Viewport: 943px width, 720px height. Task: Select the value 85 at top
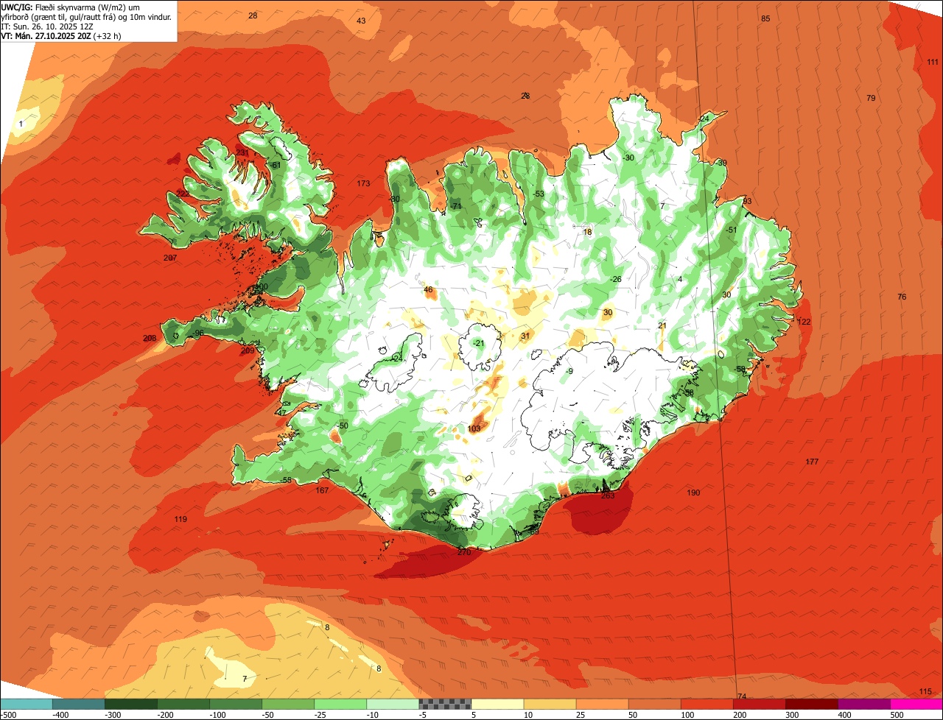pos(765,18)
